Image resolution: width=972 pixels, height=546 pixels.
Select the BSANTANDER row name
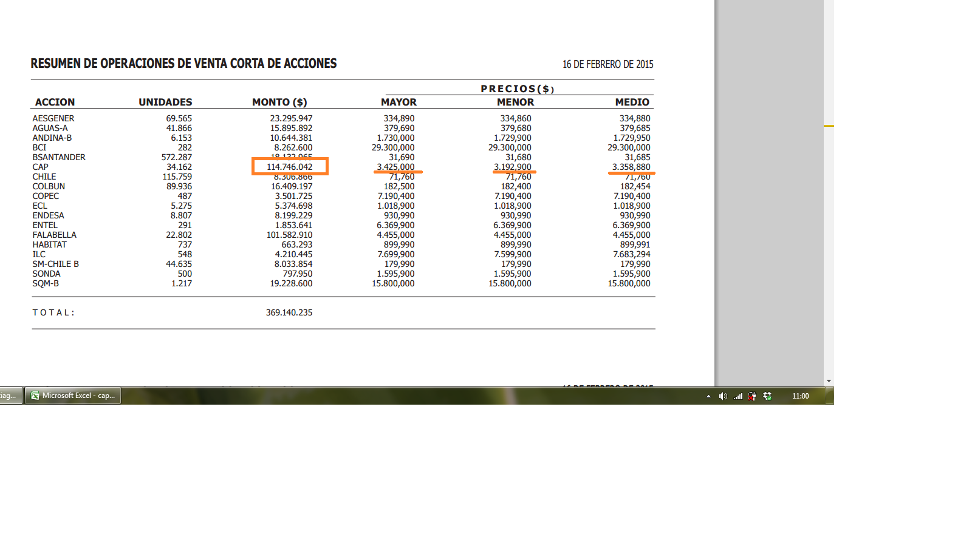59,157
